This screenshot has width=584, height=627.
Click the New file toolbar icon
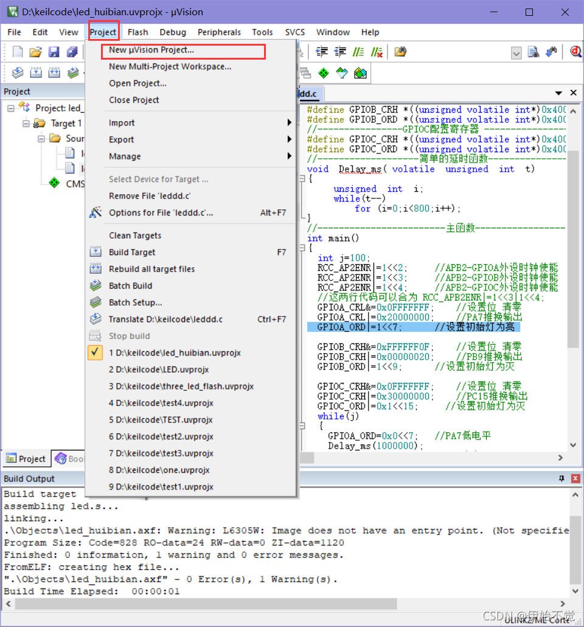click(18, 52)
